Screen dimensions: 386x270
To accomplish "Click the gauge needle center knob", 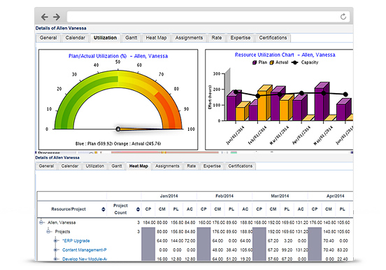I will [118, 129].
